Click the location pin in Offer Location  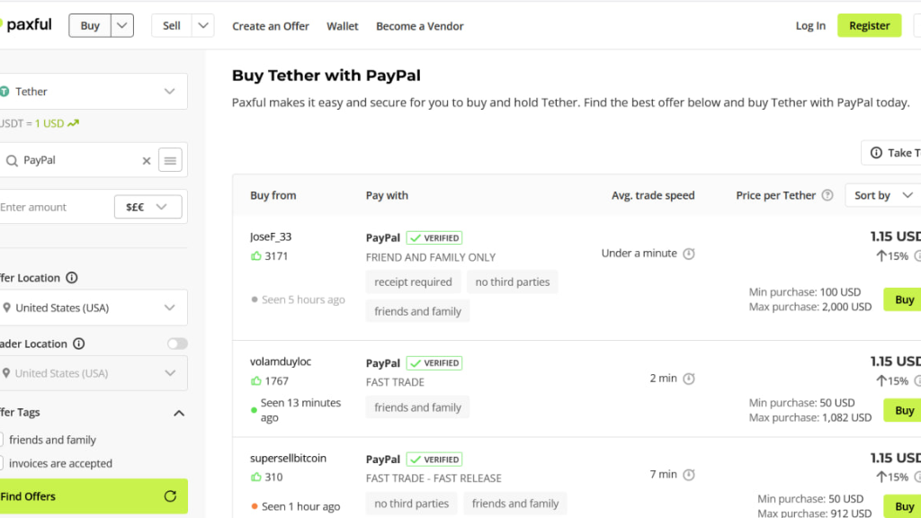(6, 308)
